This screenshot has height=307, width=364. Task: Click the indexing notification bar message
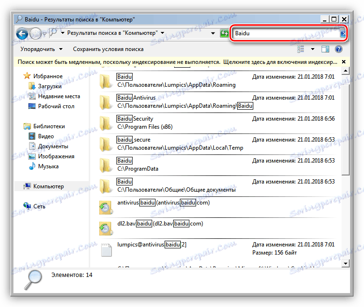pyautogui.click(x=177, y=62)
